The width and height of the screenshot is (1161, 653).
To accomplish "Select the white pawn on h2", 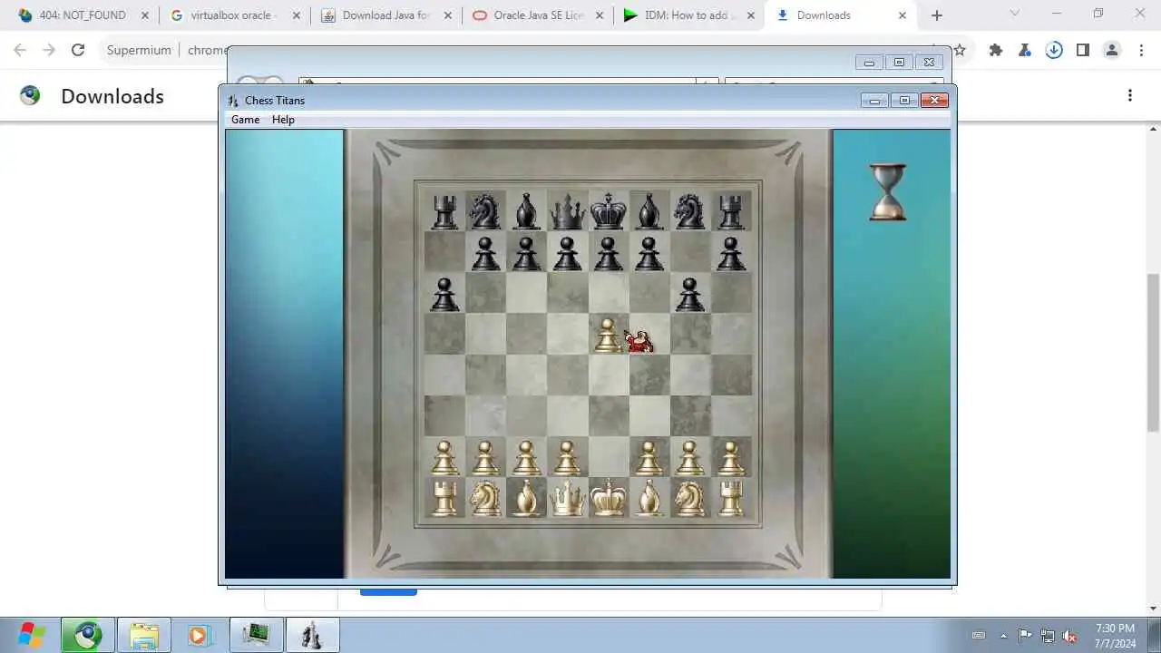I will click(731, 458).
